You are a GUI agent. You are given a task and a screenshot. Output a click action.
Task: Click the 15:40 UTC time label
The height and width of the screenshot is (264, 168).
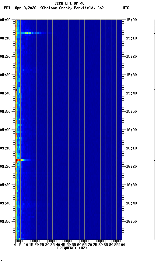point(131,93)
